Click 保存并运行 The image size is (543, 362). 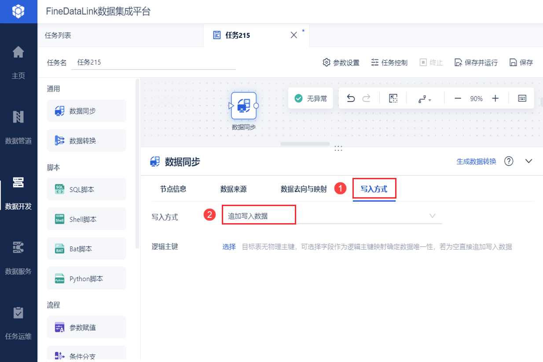(476, 62)
